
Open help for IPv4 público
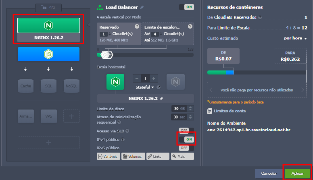tap(123, 140)
